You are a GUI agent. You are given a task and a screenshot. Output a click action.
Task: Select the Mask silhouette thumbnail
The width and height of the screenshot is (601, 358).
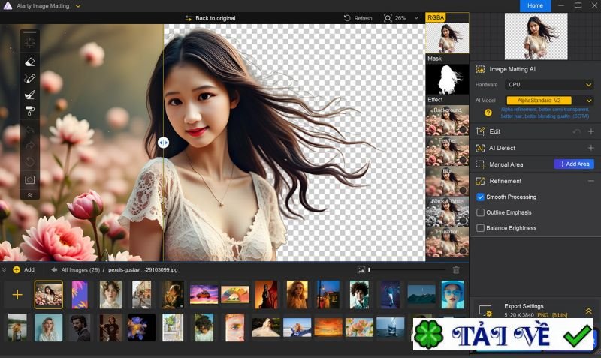(x=447, y=79)
